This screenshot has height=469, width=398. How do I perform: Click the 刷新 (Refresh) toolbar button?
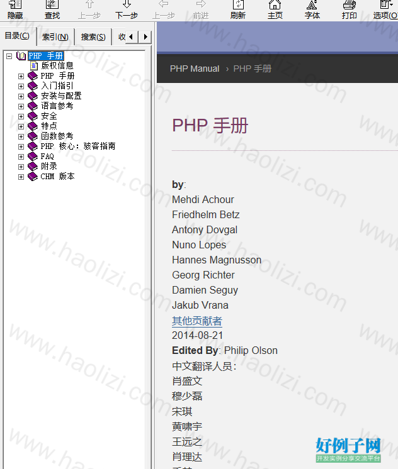238,9
